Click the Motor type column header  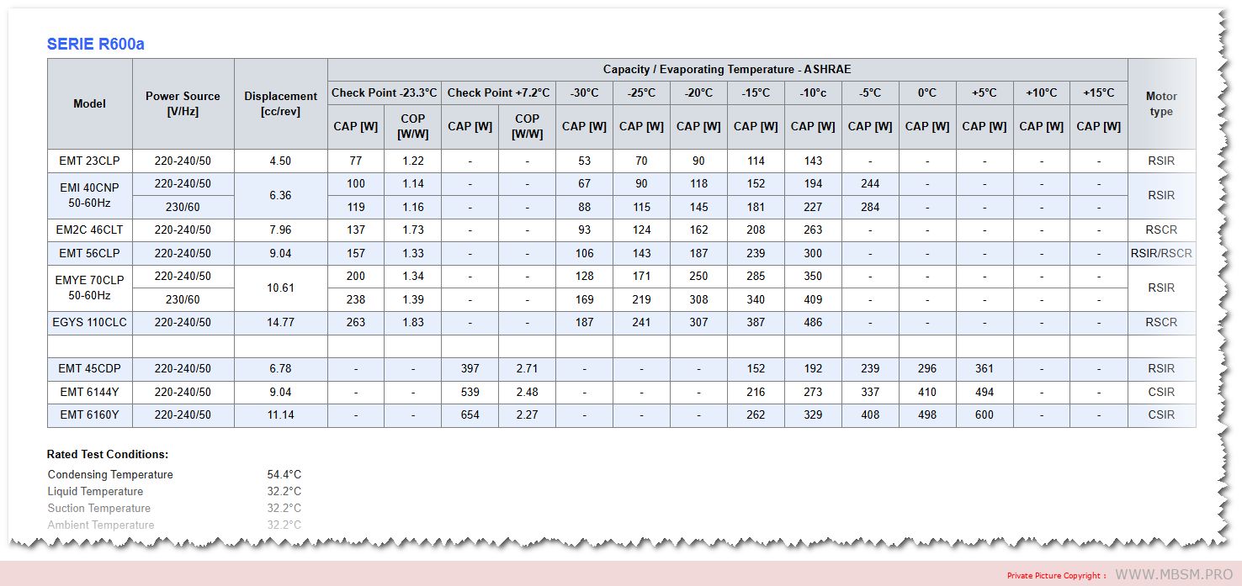1160,103
